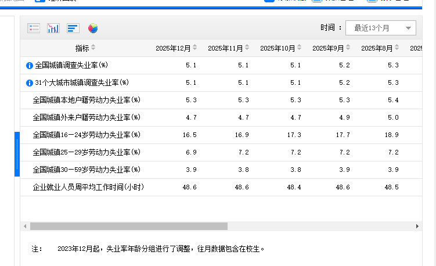Click value 18.9 for 16-24岁 in August
The height and width of the screenshot is (266, 436).
point(391,135)
